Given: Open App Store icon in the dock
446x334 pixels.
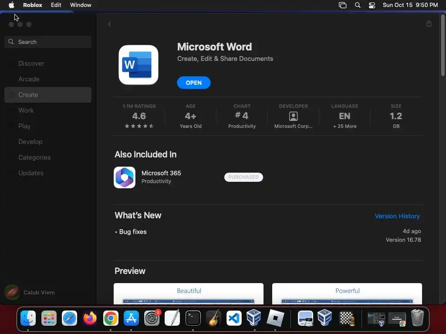Looking at the screenshot, I should coord(131,318).
